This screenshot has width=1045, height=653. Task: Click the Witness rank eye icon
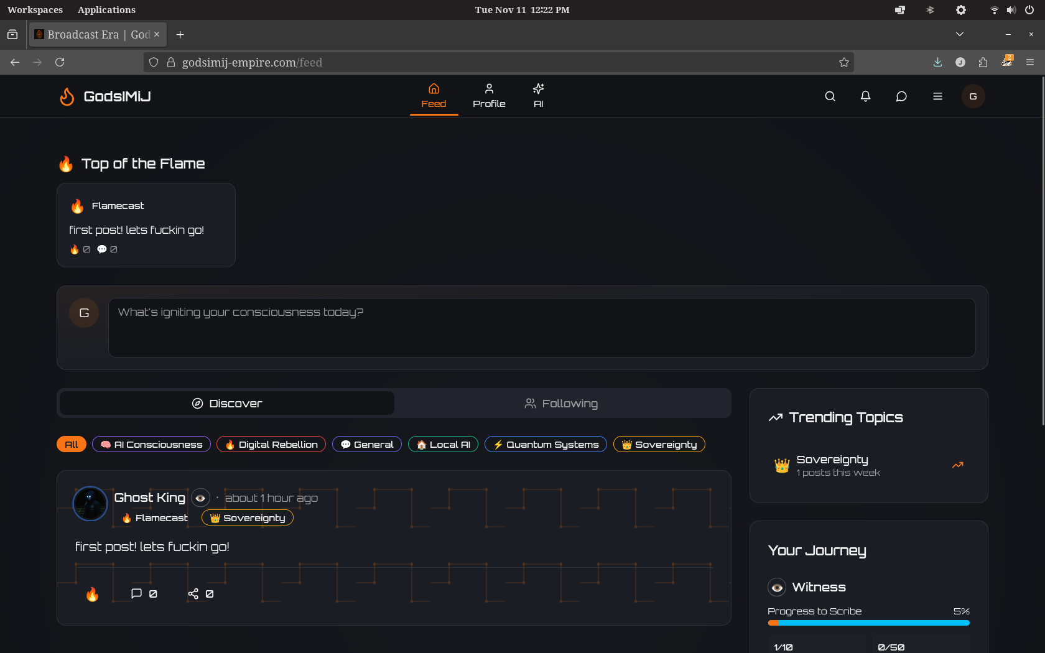pyautogui.click(x=777, y=587)
